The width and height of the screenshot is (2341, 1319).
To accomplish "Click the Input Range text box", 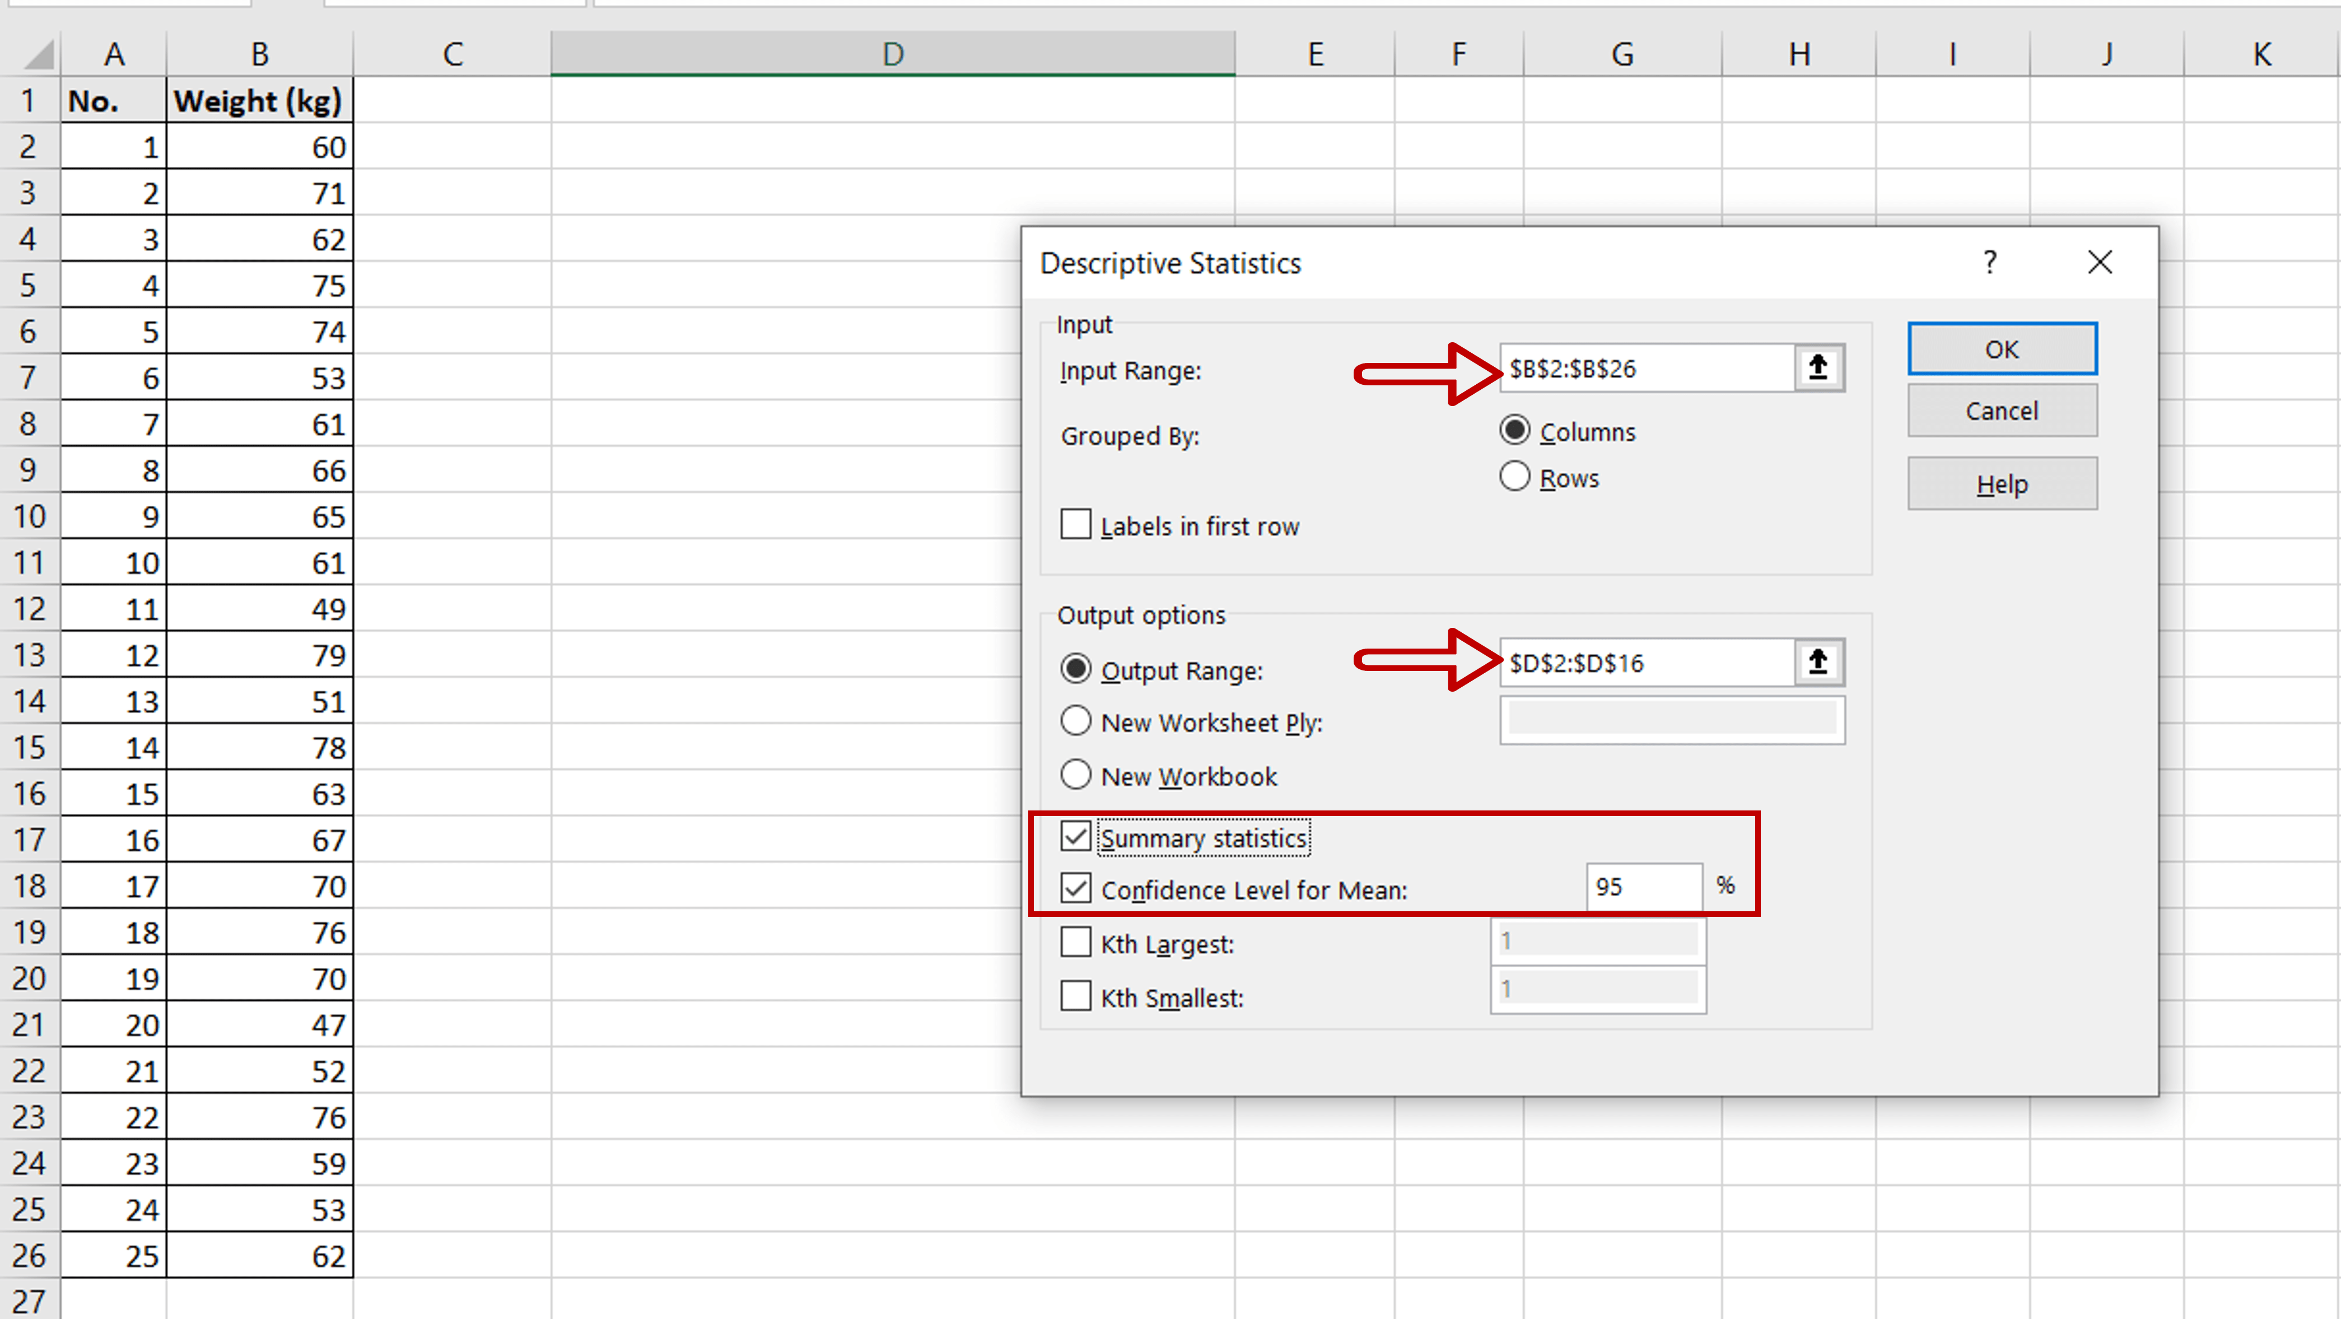I will click(x=1645, y=368).
